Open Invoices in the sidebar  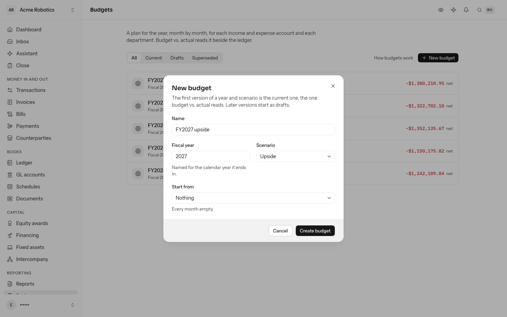pyautogui.click(x=40, y=102)
